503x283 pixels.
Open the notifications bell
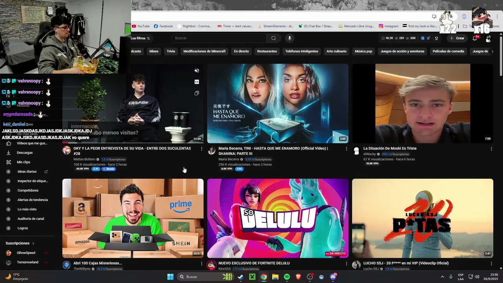[475, 38]
